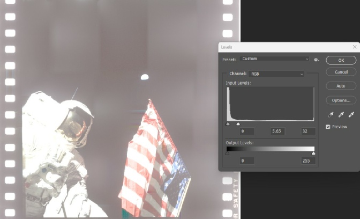Open the preset options gear menu
This screenshot has height=219, width=360.
(317, 59)
